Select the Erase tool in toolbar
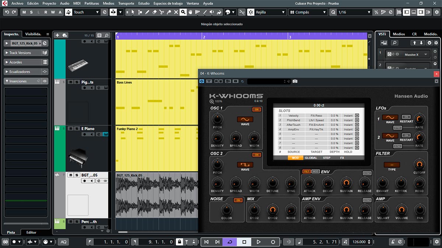 [x=154, y=12]
